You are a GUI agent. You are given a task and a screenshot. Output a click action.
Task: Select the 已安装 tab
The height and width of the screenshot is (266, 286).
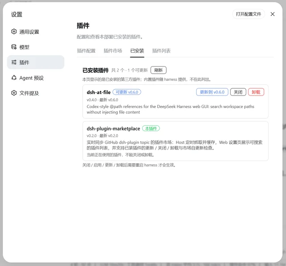pyautogui.click(x=137, y=50)
